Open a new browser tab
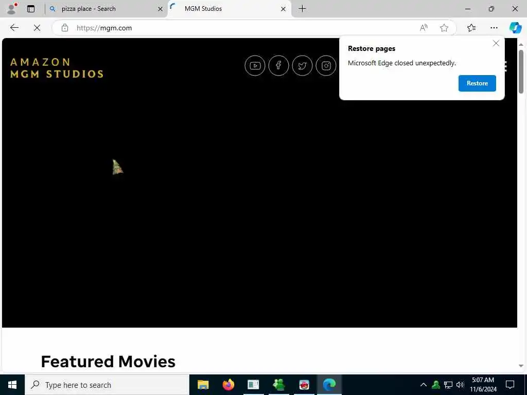Screen dimensions: 527x395 (302, 9)
